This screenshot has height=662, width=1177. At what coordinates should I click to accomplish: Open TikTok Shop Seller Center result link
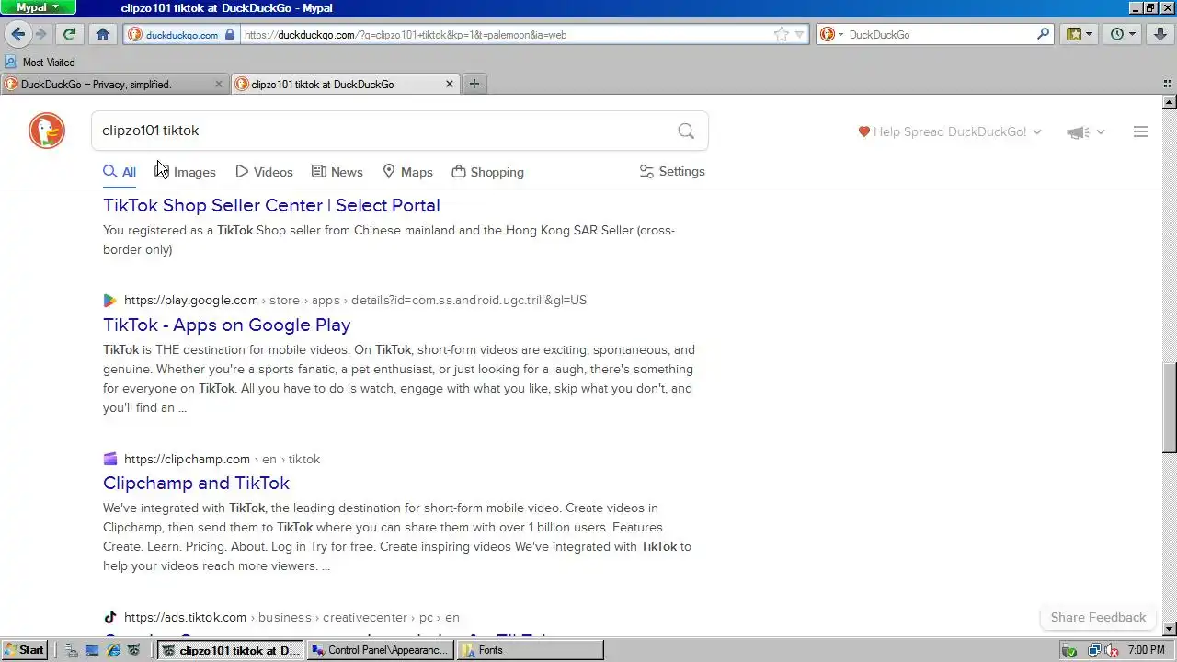pos(271,205)
